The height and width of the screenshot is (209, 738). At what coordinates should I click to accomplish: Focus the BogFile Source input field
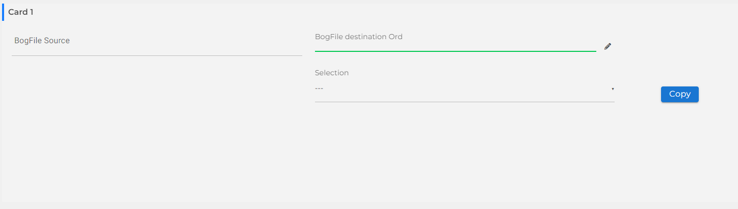pos(156,41)
